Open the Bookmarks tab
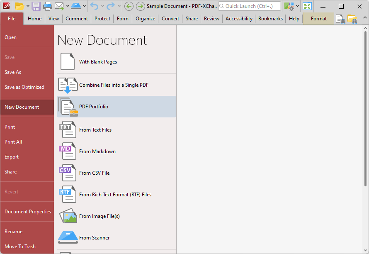The image size is (369, 254). click(270, 19)
